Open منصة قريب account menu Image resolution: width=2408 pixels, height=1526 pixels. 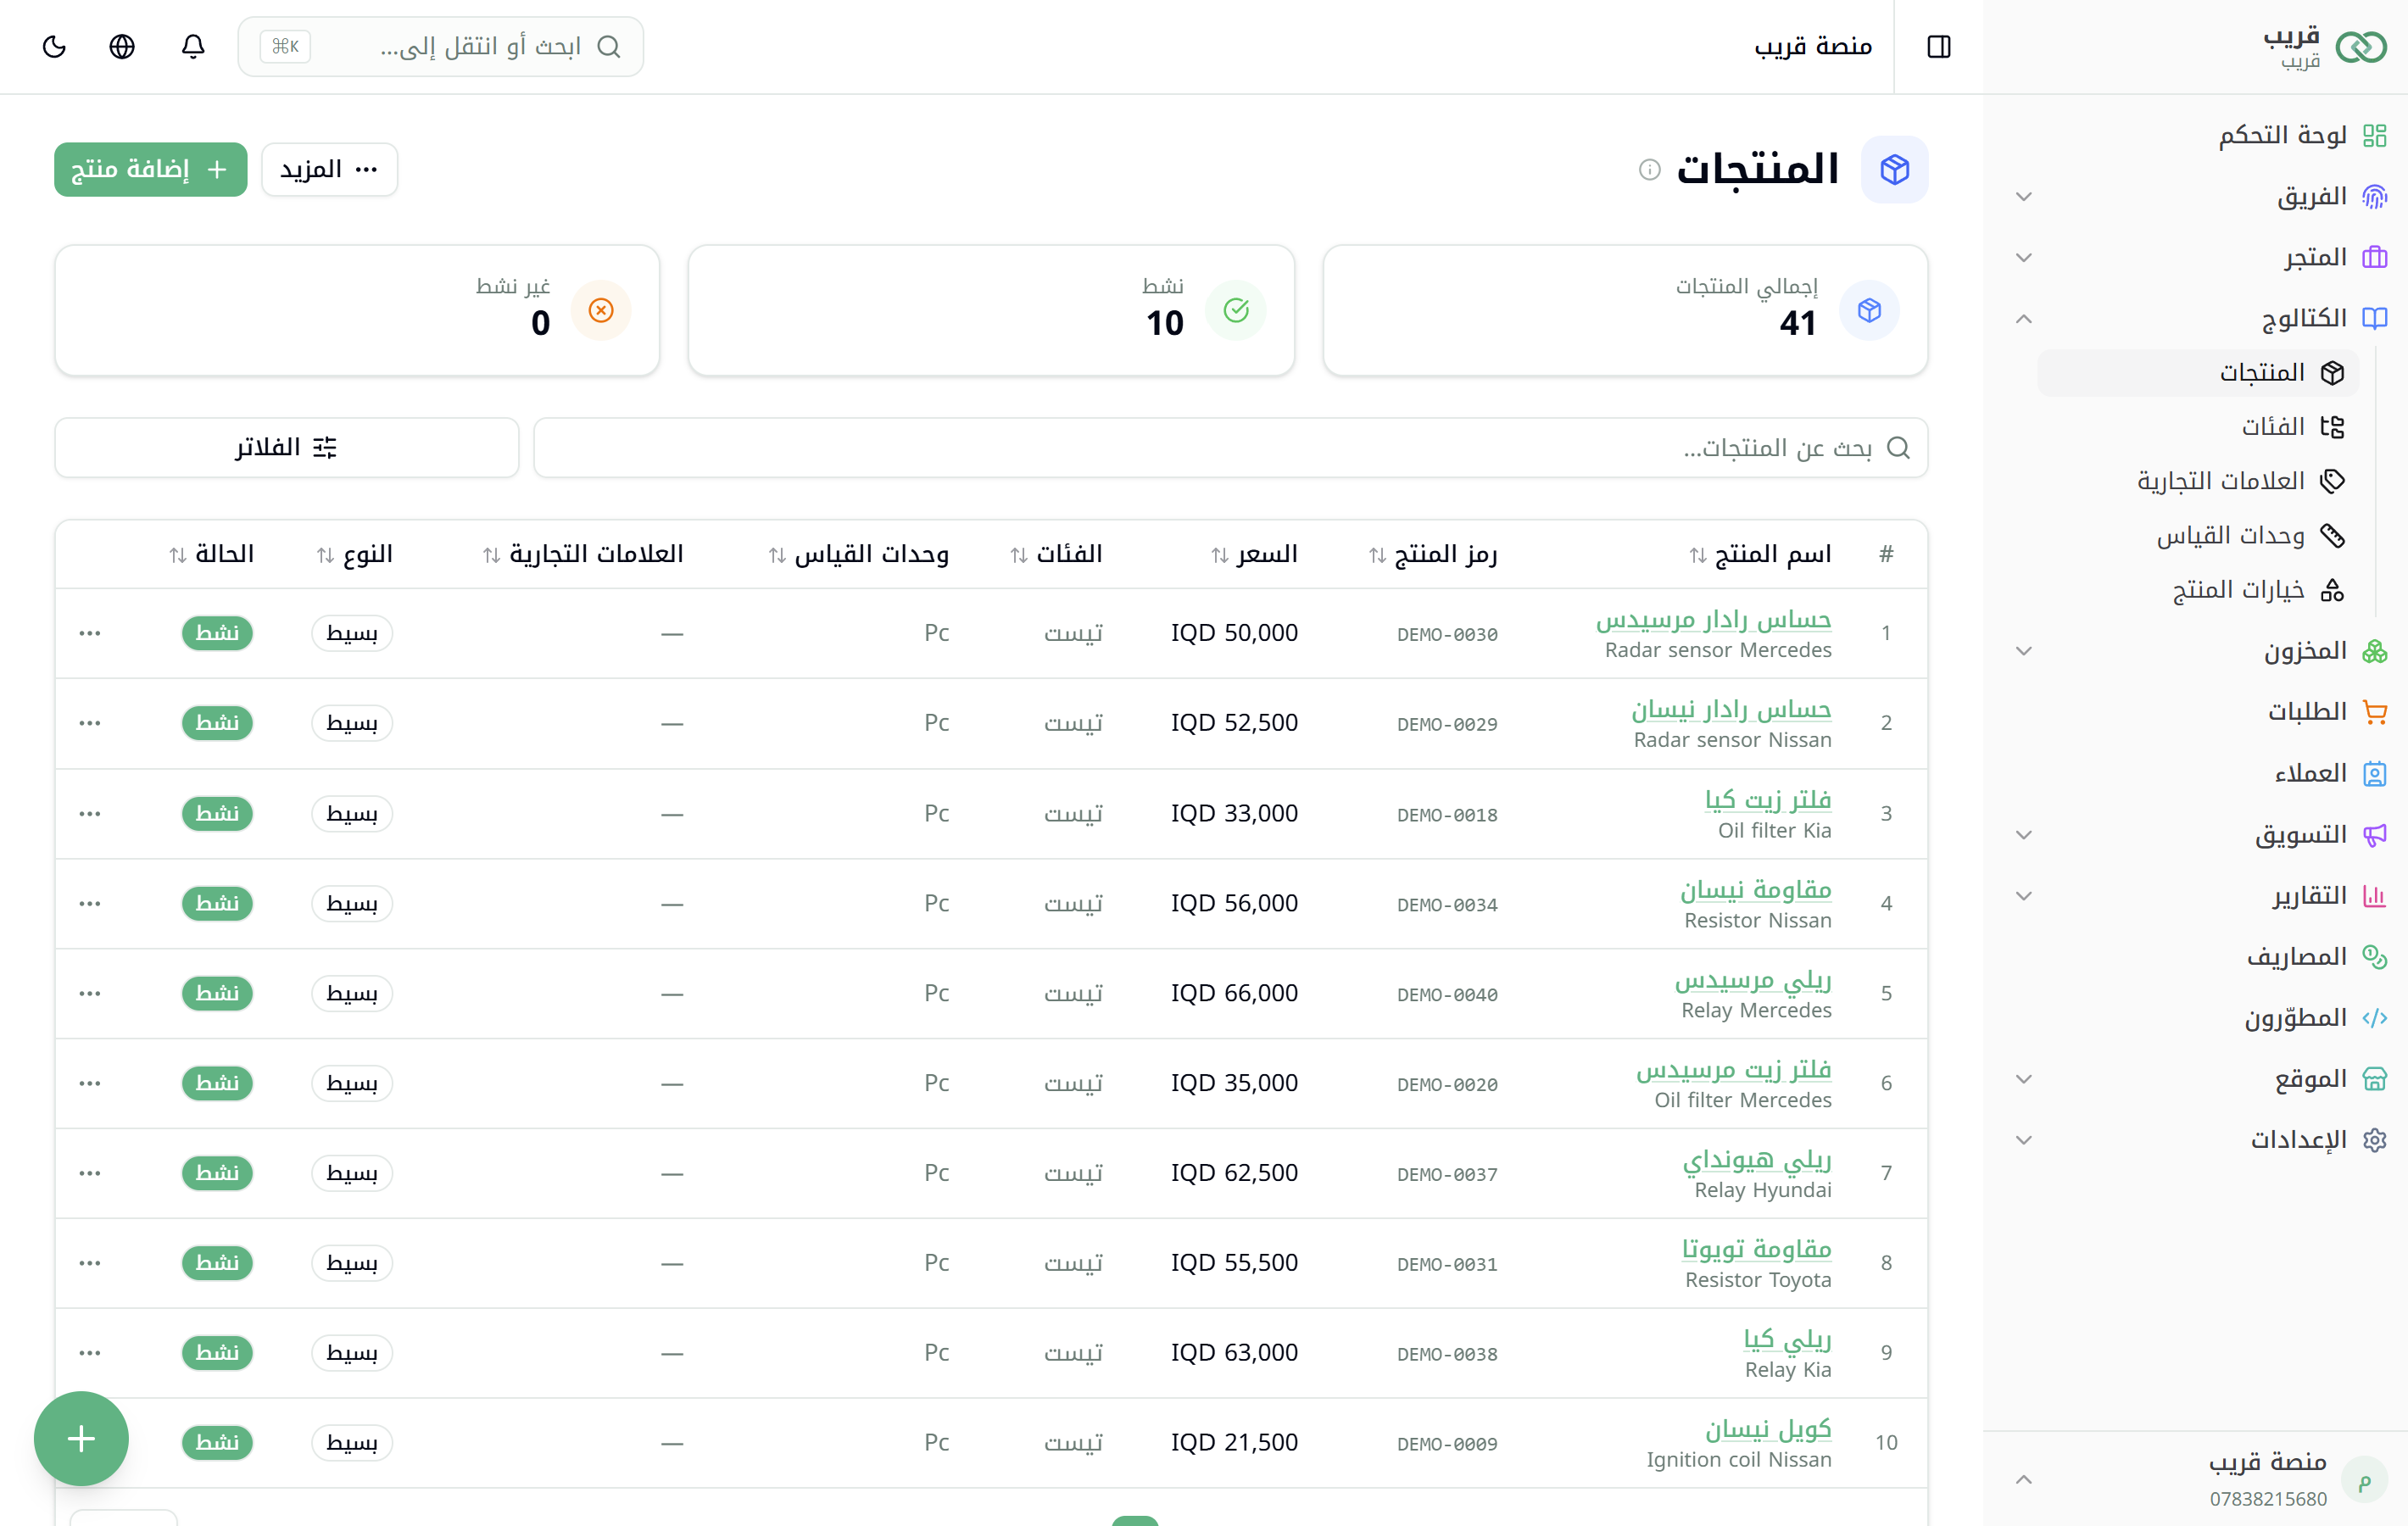pyautogui.click(x=2198, y=1479)
